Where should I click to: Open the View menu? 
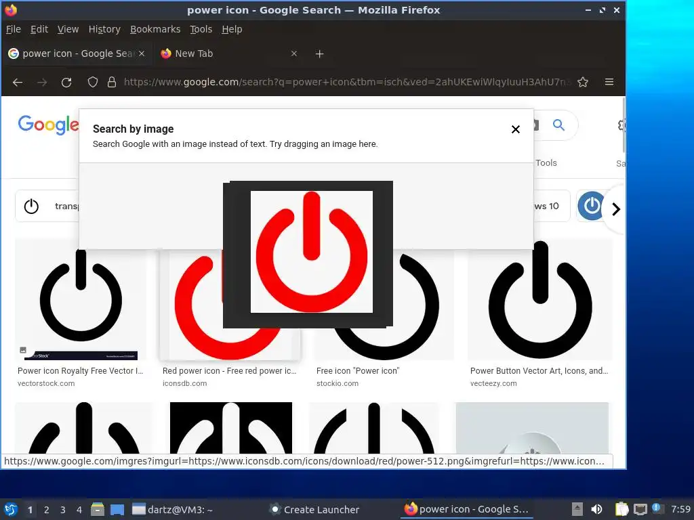[x=68, y=29]
